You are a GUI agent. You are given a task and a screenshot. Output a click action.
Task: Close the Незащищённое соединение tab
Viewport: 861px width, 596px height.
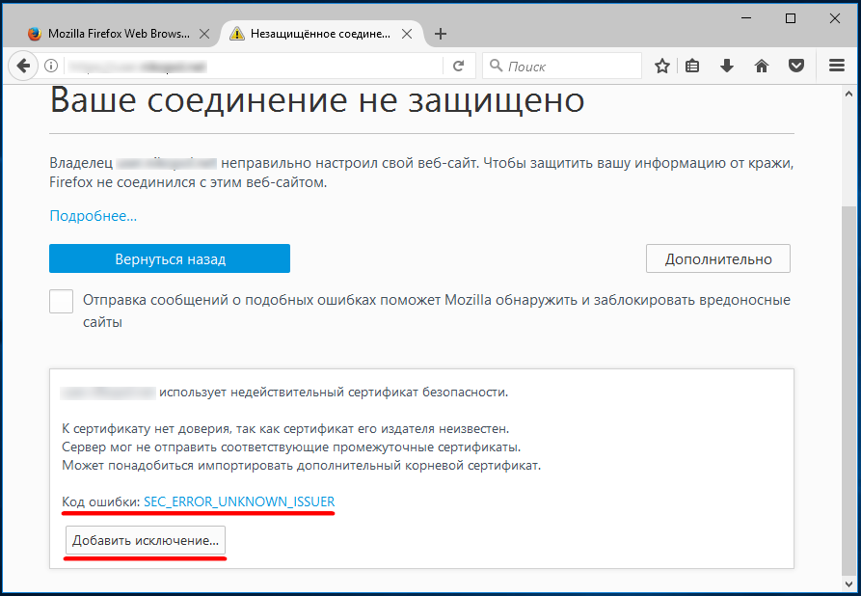tap(407, 34)
